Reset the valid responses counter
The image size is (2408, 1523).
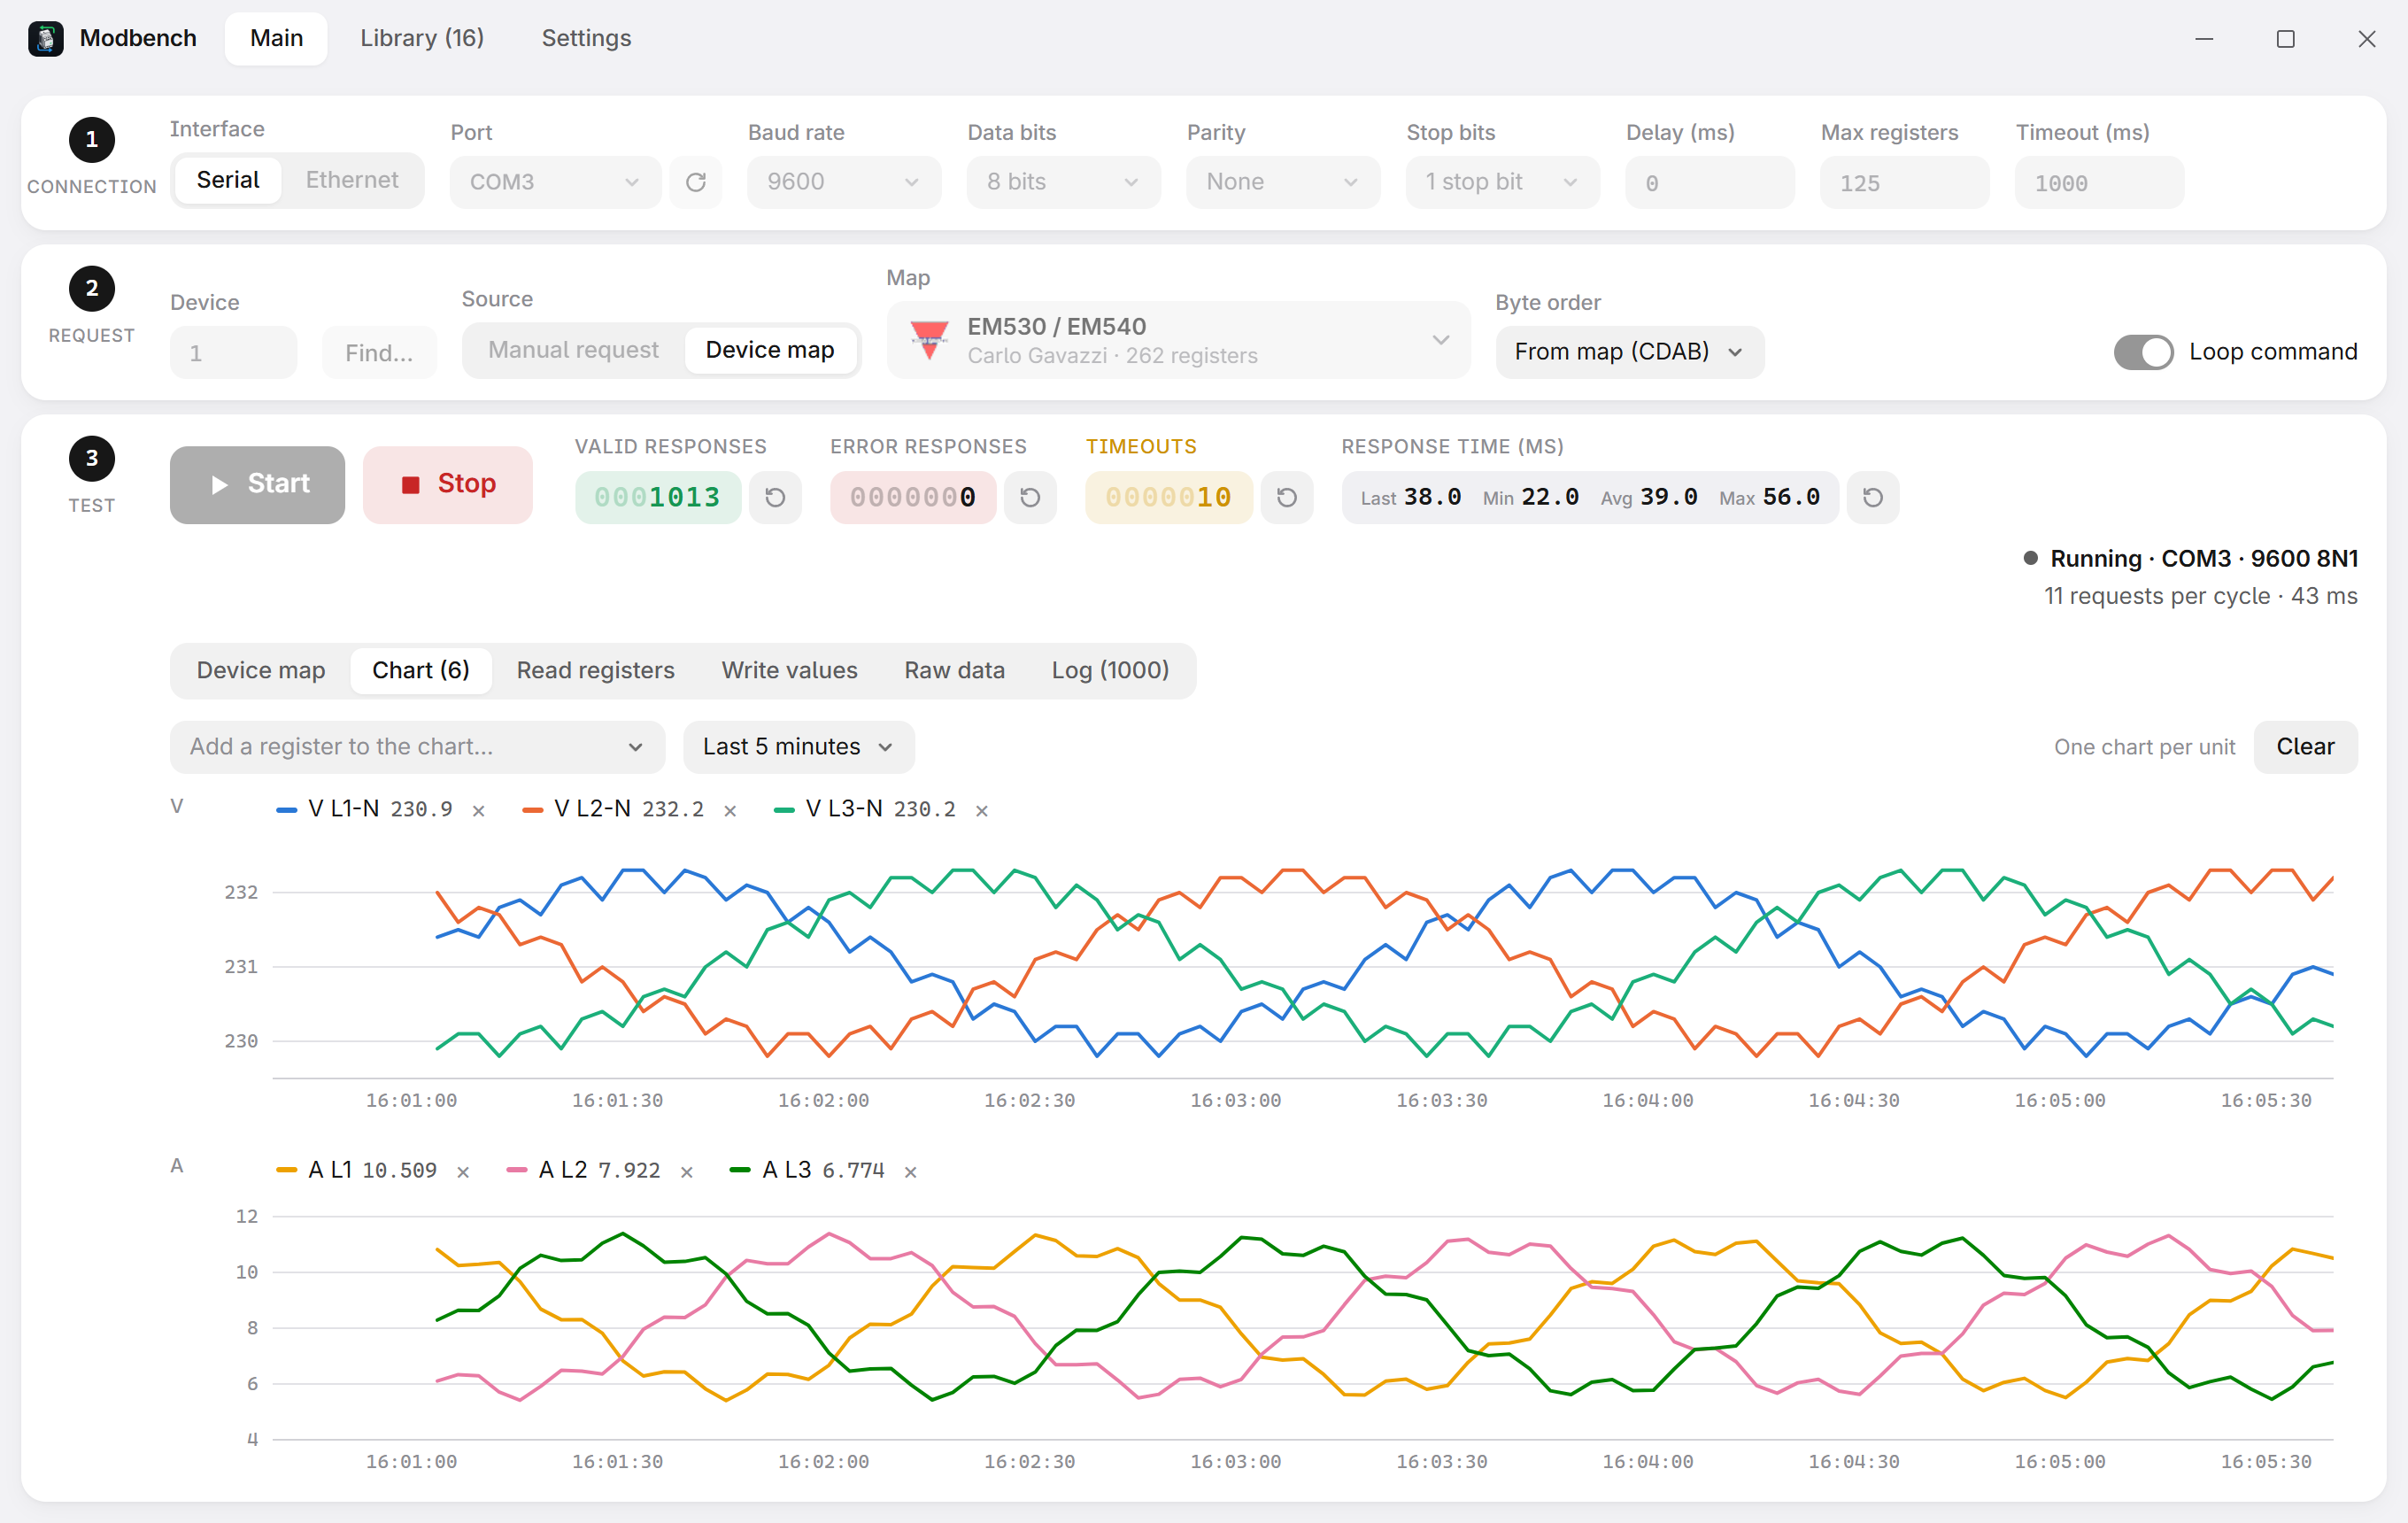click(775, 497)
